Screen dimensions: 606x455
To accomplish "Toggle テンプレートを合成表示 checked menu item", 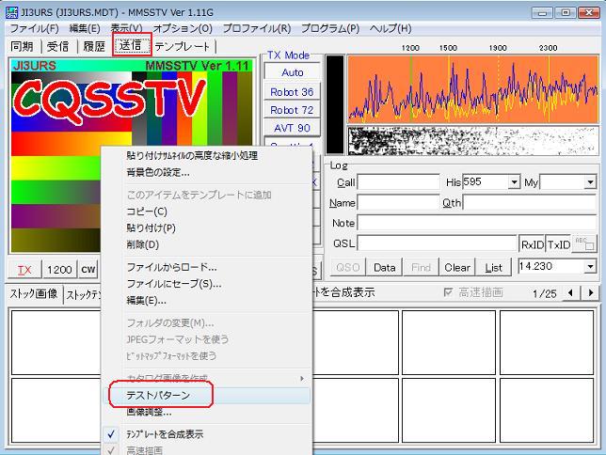I will [x=207, y=434].
